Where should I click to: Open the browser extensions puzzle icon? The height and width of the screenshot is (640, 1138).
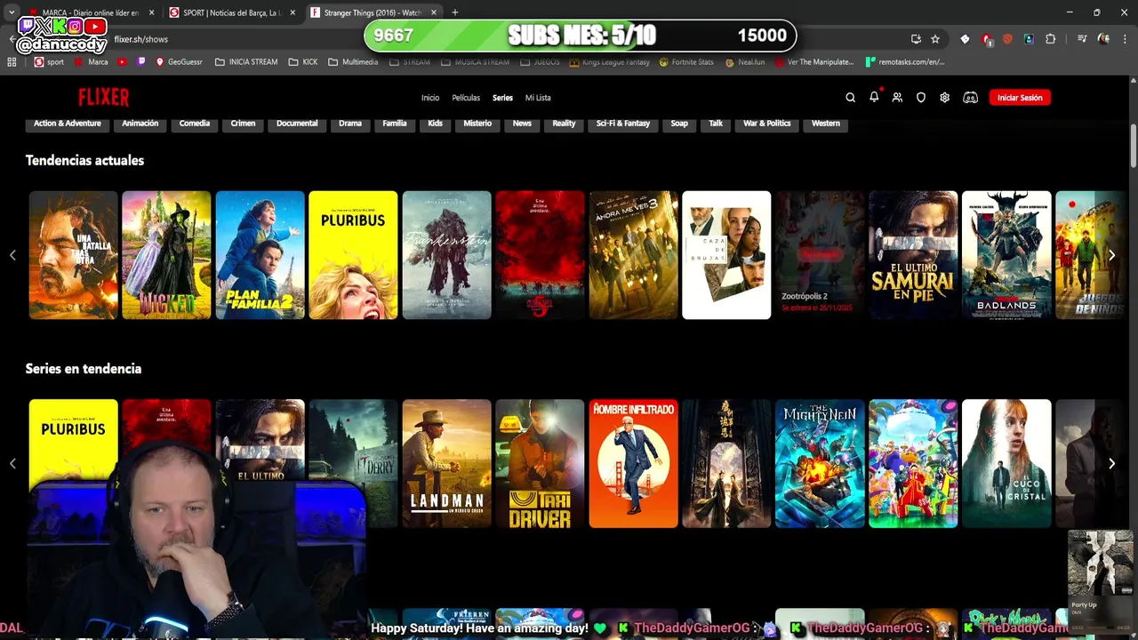tap(1051, 39)
